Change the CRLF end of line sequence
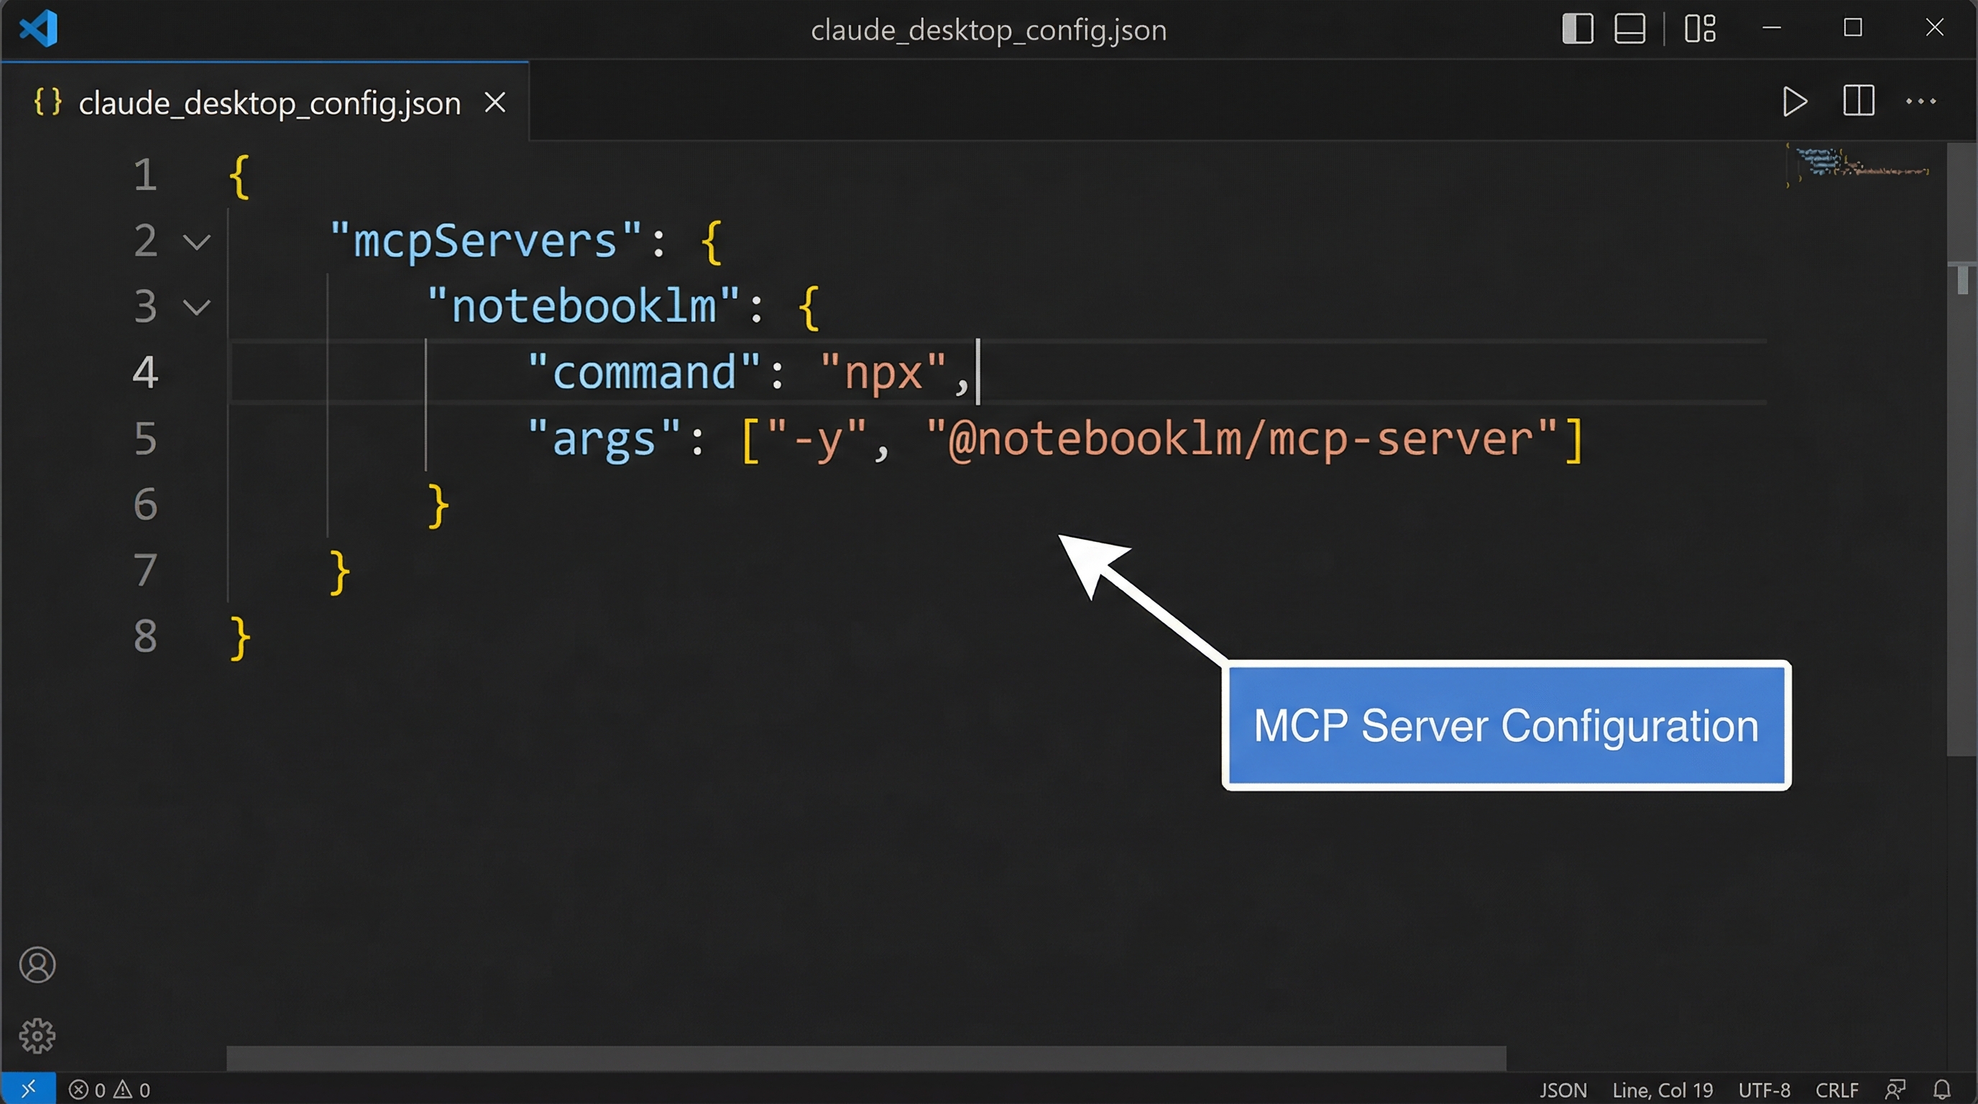Image resolution: width=1978 pixels, height=1104 pixels. (x=1836, y=1090)
